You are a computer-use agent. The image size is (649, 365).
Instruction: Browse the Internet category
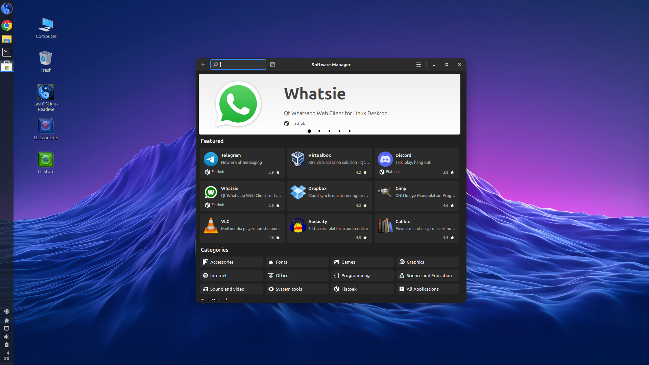pos(231,275)
